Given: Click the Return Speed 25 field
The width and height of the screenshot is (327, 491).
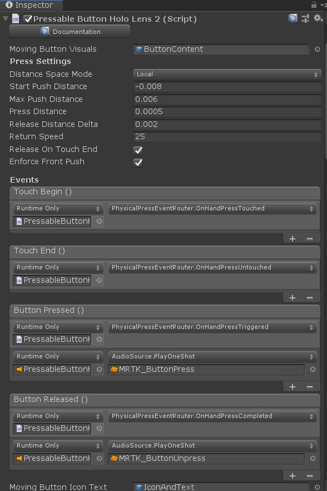Looking at the screenshot, I should pyautogui.click(x=227, y=136).
